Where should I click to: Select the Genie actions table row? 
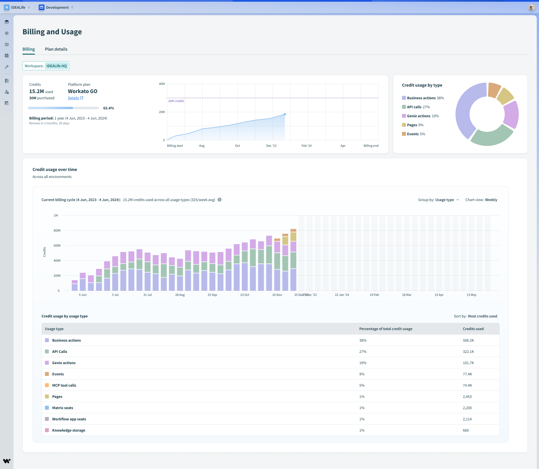270,363
